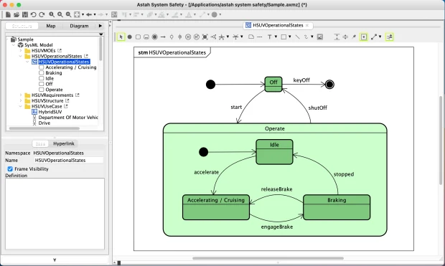445x266 pixels.
Task: Pick the Transition arrow tool
Action: click(x=163, y=37)
